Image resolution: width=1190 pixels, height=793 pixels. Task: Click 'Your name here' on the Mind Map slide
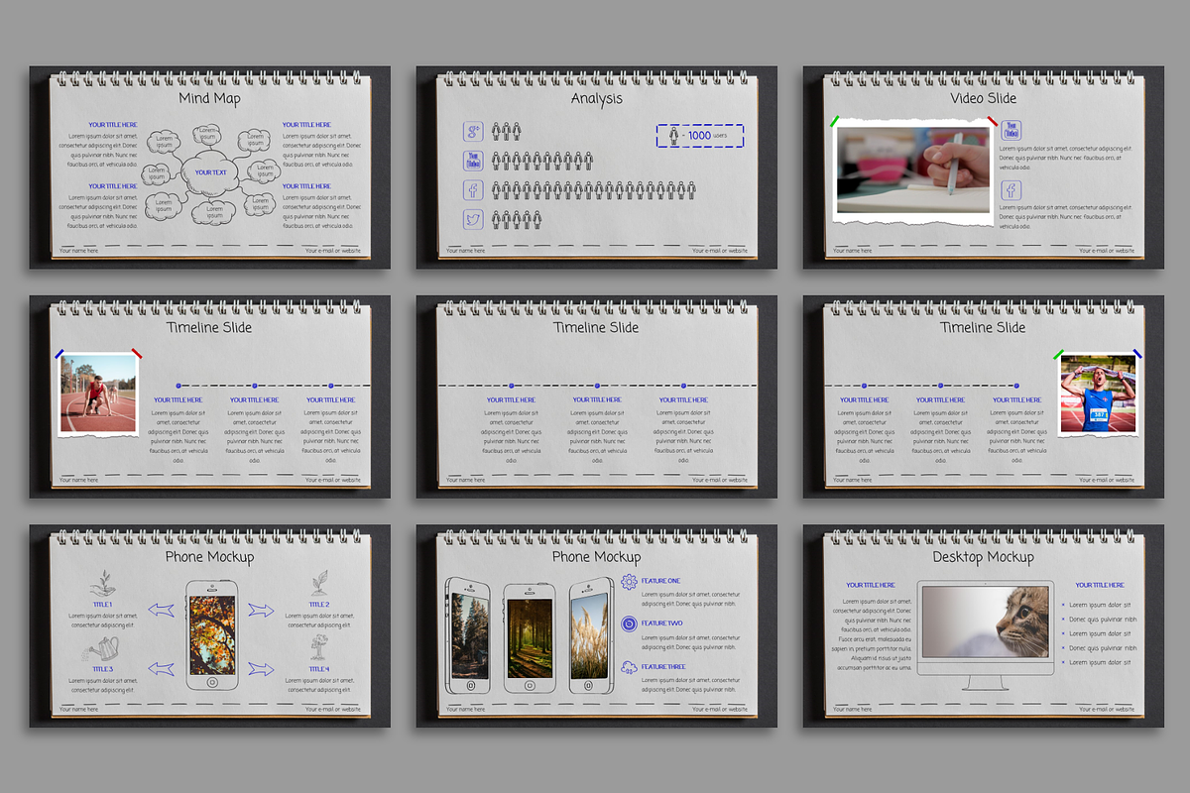tap(78, 251)
